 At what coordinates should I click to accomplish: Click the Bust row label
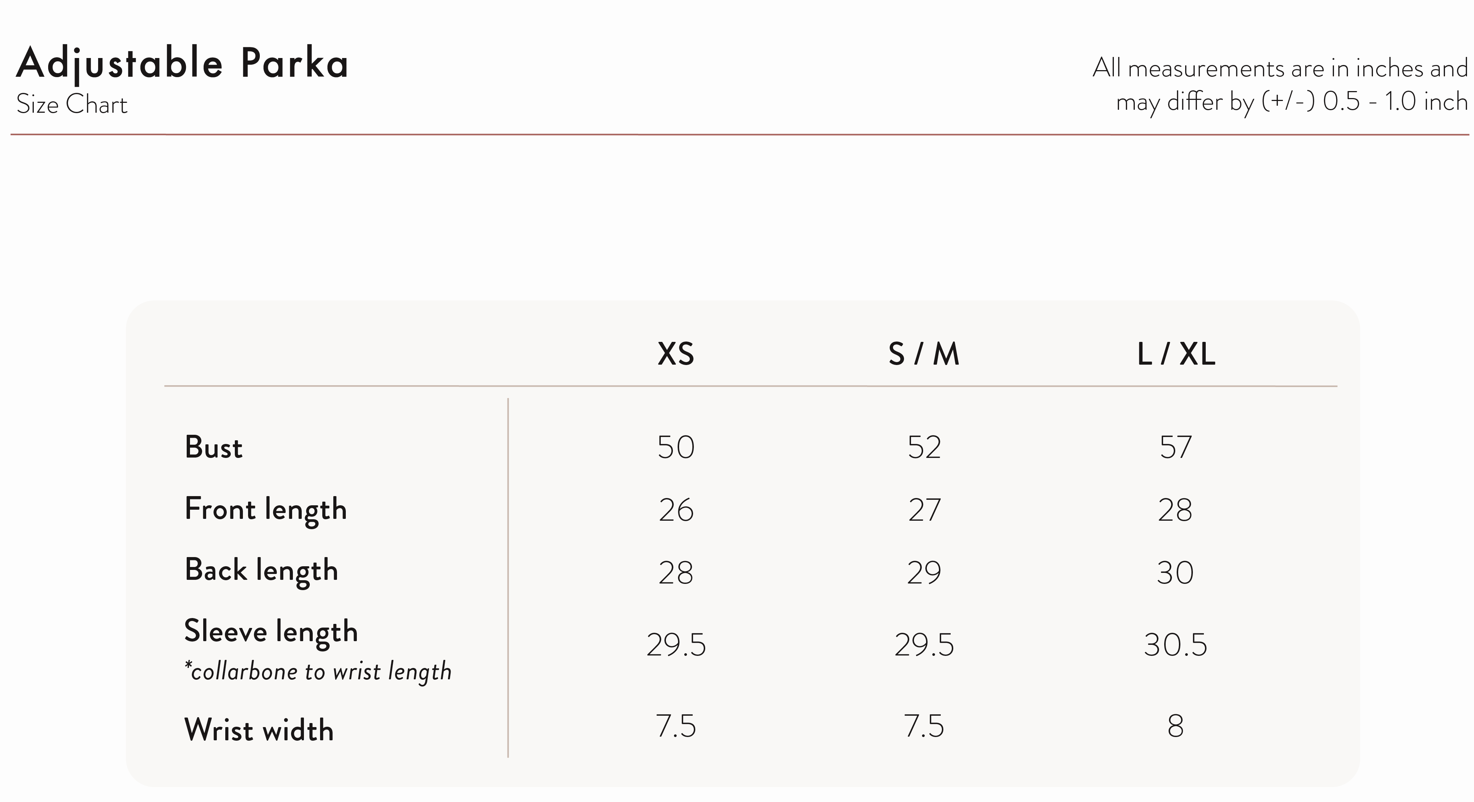(x=214, y=447)
